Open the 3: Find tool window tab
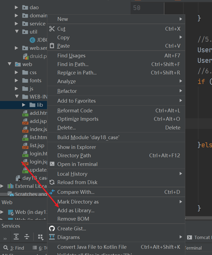Screen dimensions: 212x255 pyautogui.click(x=14, y=248)
